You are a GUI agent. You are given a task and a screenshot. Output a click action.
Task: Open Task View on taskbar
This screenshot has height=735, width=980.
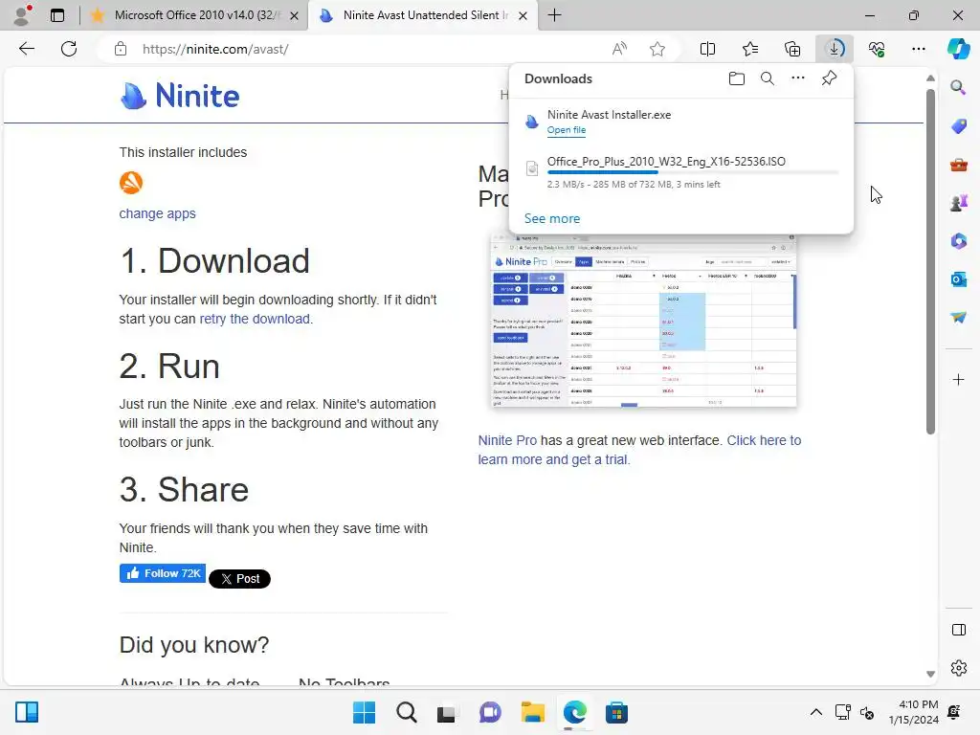click(x=446, y=713)
